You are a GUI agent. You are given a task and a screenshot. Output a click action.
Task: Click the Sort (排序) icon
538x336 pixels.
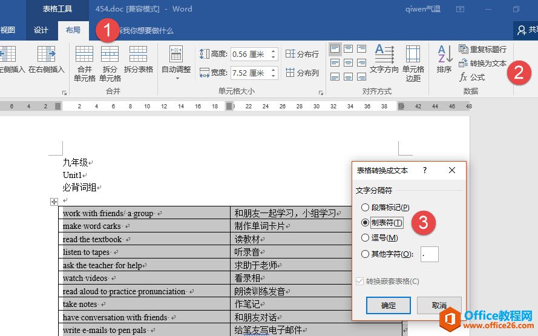coord(444,59)
